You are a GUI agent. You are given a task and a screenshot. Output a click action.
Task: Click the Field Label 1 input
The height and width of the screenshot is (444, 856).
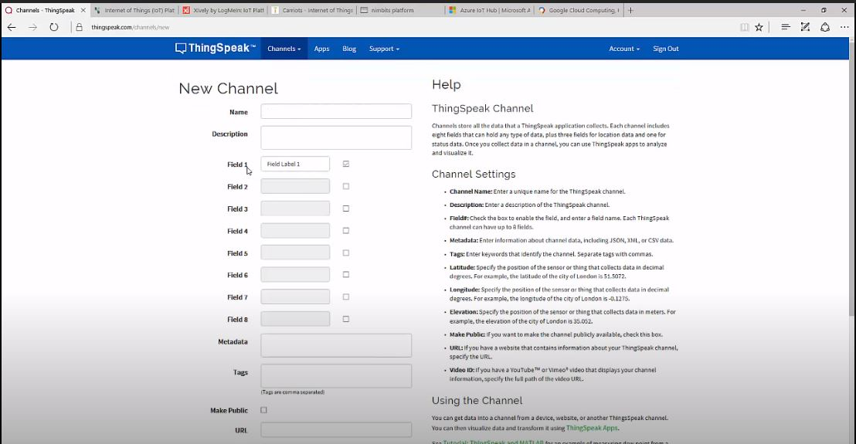[295, 164]
